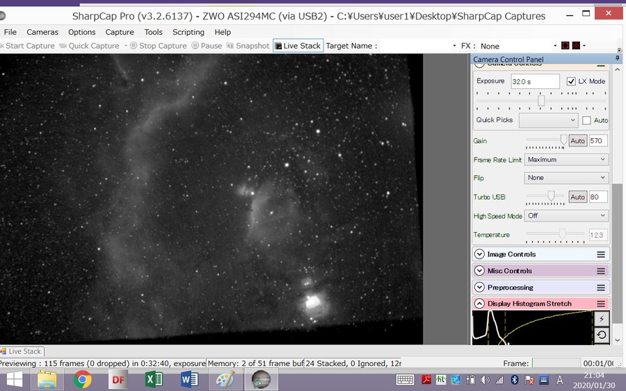Expand the Misc Controls section
Image resolution: width=626 pixels, height=391 pixels.
pyautogui.click(x=479, y=271)
